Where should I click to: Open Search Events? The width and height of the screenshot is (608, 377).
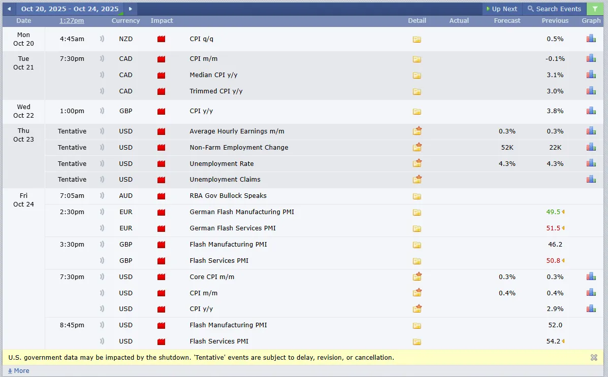[554, 9]
